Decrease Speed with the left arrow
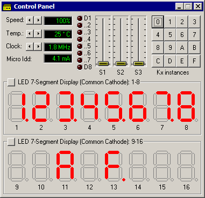This screenshot has width=205, height=198. [x=30, y=20]
